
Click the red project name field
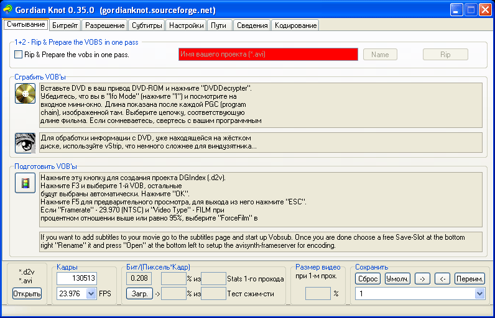[x=268, y=54]
